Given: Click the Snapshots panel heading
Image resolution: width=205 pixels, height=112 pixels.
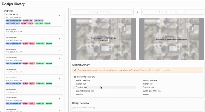Looking at the screenshot, I should coord(9,11).
